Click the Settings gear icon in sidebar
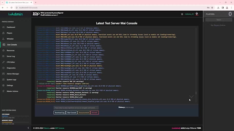 point(3,86)
